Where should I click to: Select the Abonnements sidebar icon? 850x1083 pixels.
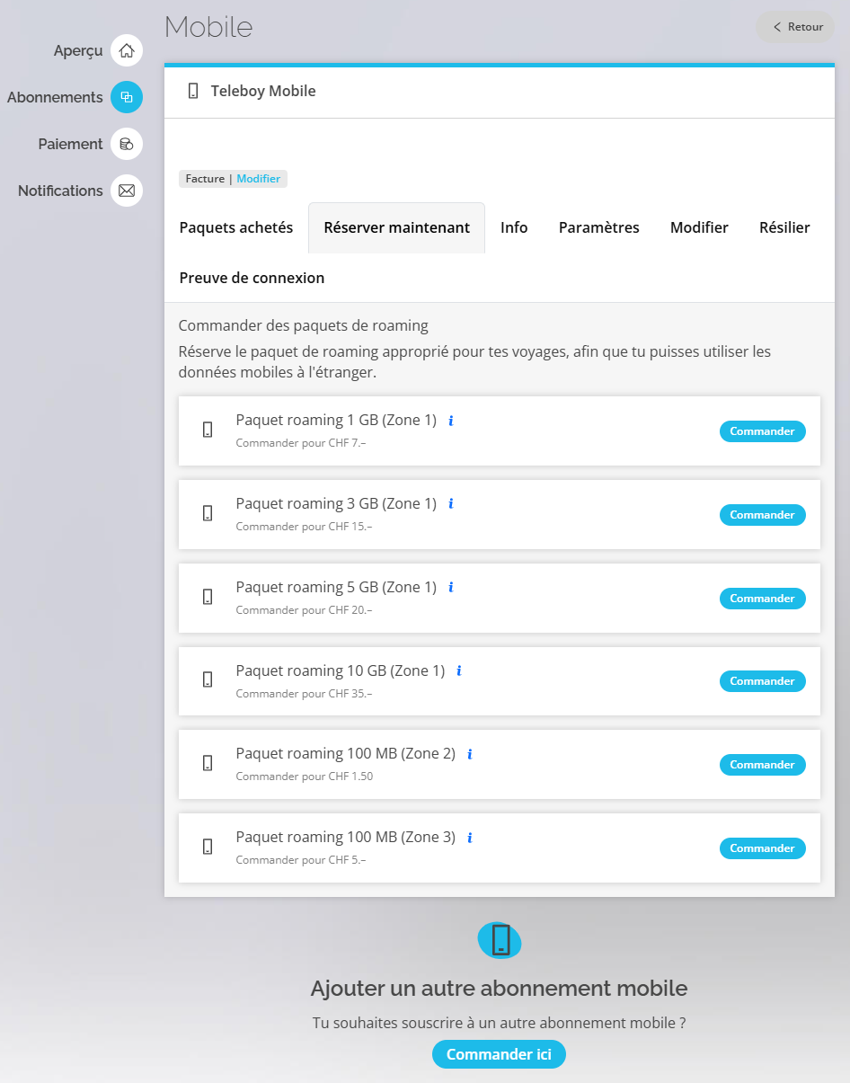click(127, 97)
